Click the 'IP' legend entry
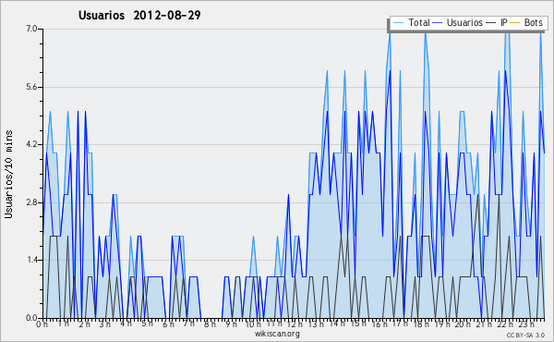 497,22
